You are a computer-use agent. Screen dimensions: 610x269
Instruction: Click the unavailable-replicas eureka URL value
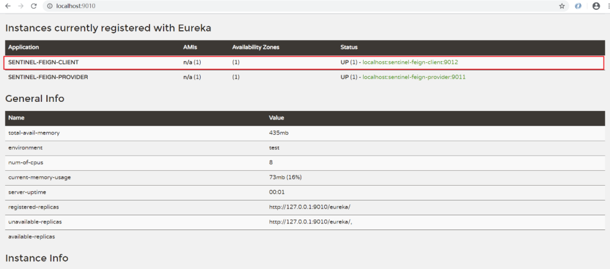point(311,221)
